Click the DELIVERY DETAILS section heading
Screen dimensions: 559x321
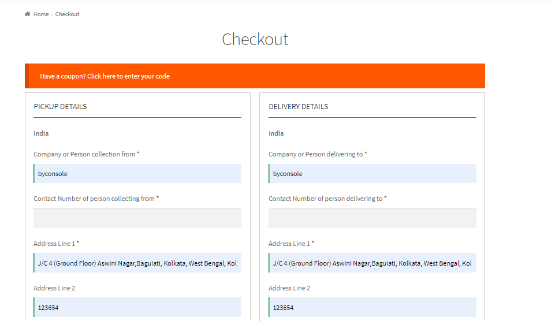click(x=299, y=107)
